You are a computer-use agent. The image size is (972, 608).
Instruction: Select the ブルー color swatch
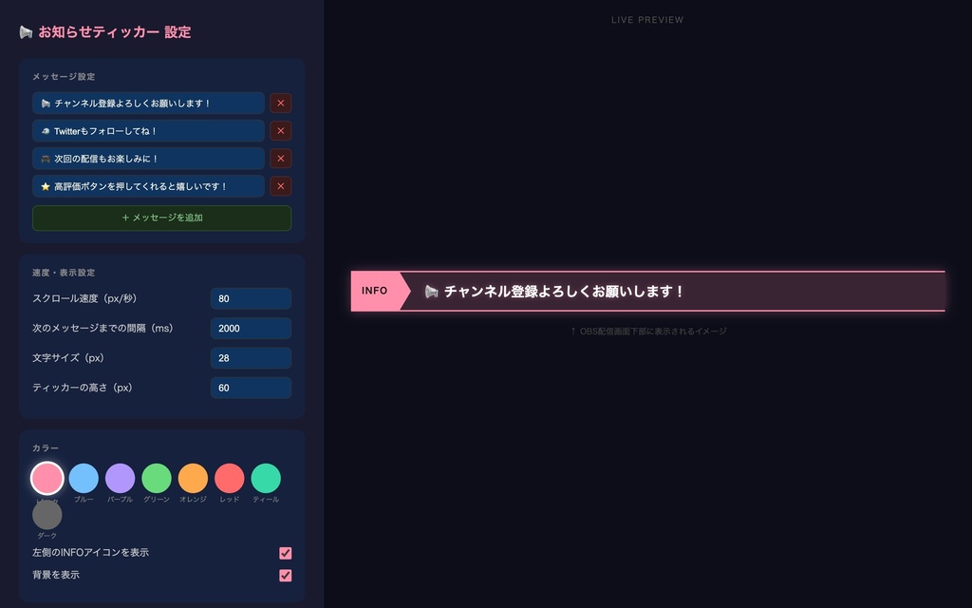coord(84,478)
